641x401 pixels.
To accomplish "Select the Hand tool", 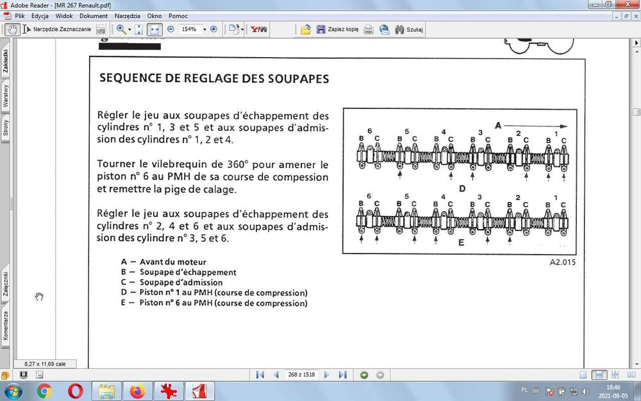I will [x=13, y=30].
